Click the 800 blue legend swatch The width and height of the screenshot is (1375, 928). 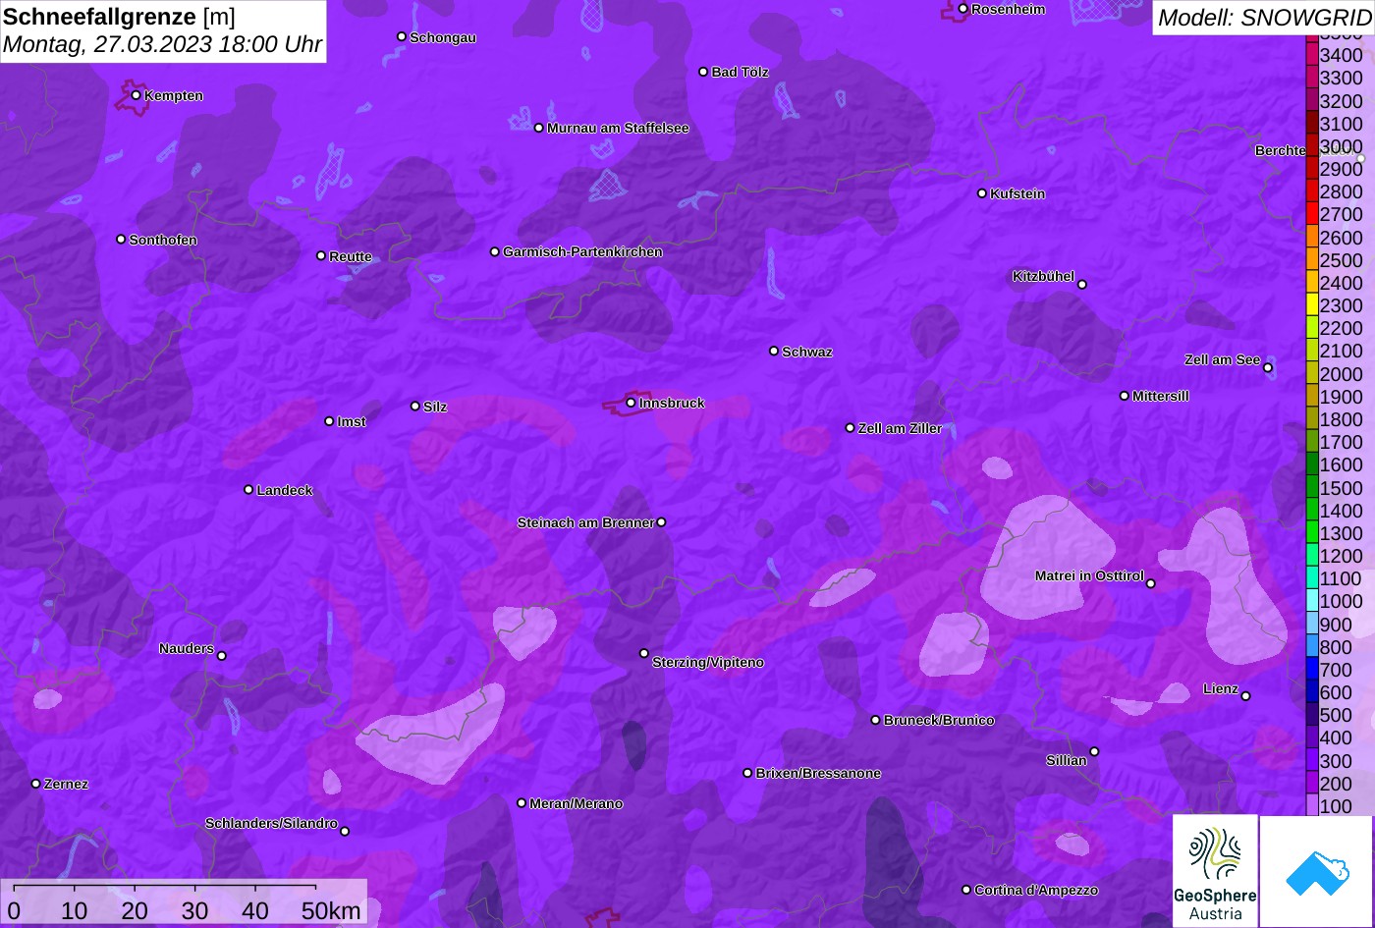[x=1312, y=647]
